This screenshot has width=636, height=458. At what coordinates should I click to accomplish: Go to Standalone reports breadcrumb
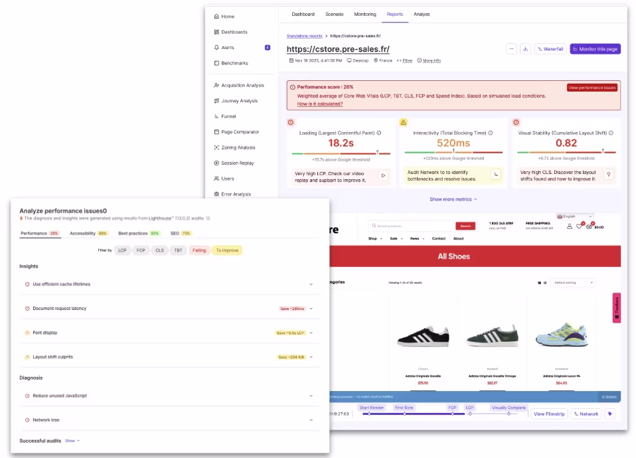304,36
